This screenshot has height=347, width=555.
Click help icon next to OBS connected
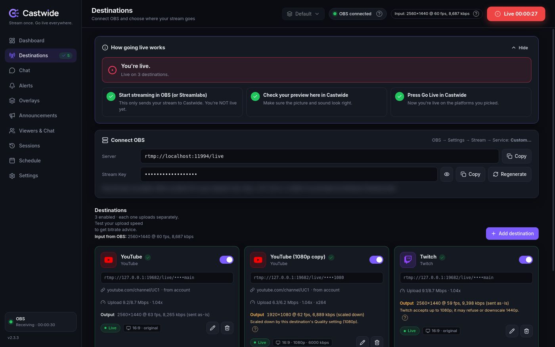tap(379, 14)
